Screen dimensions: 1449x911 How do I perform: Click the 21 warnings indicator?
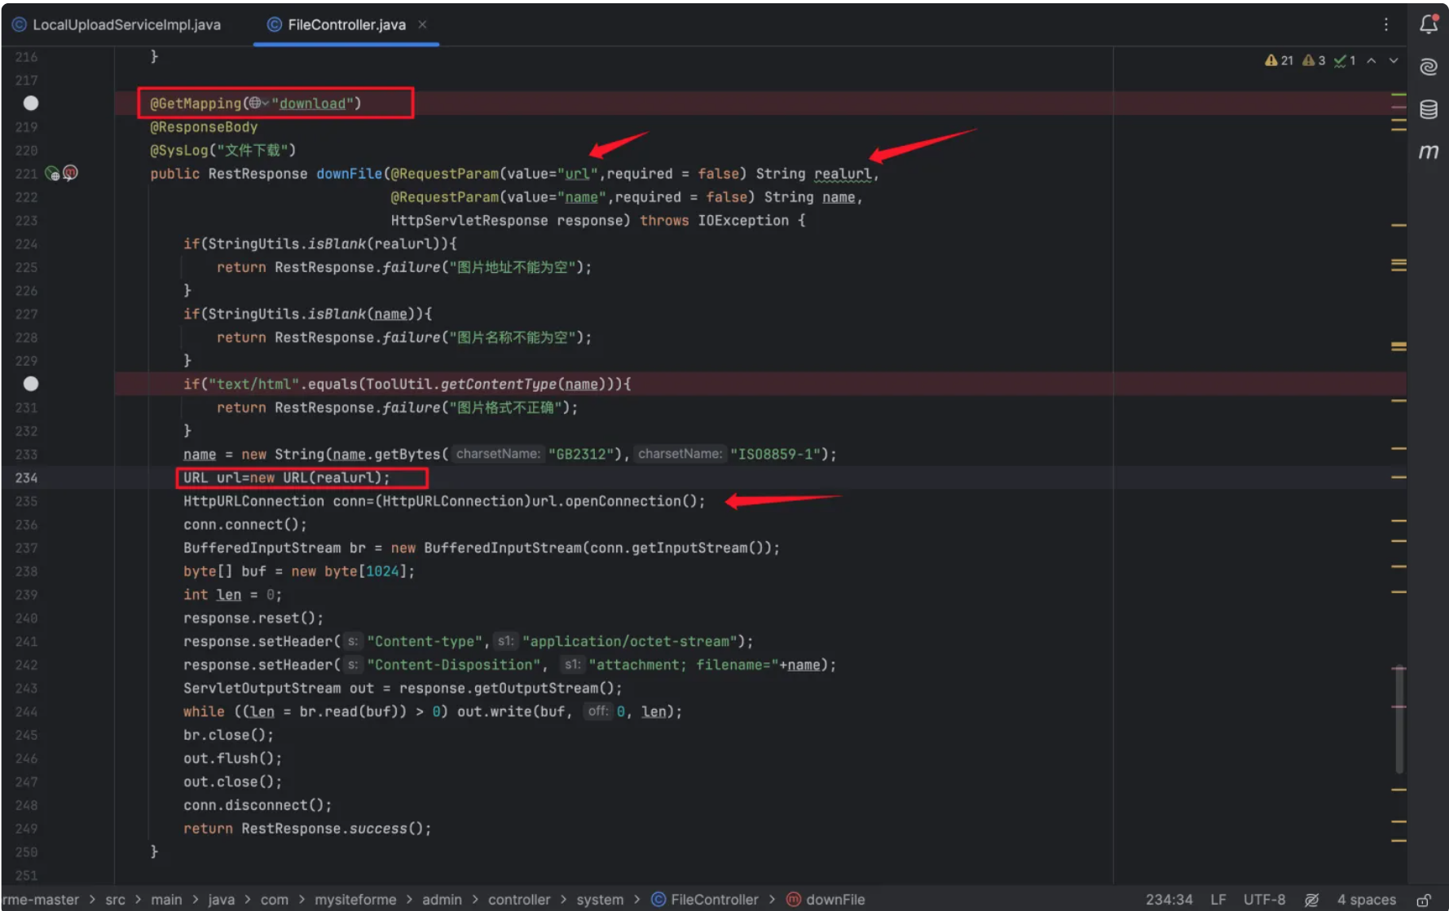1279,60
